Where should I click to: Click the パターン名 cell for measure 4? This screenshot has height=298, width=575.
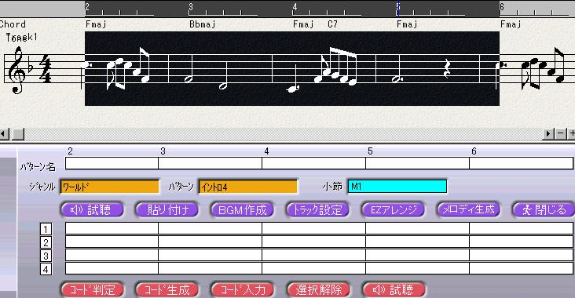(x=313, y=163)
